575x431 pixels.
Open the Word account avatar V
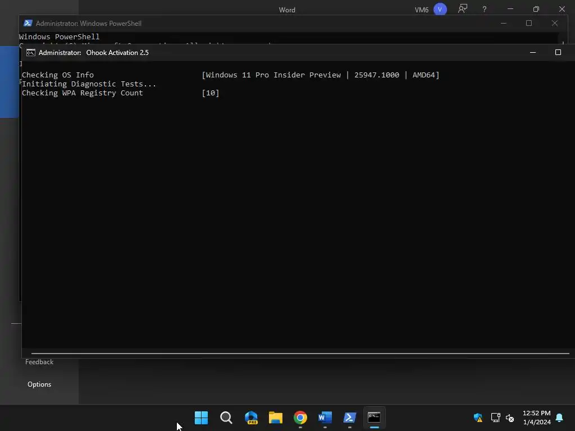click(x=440, y=9)
